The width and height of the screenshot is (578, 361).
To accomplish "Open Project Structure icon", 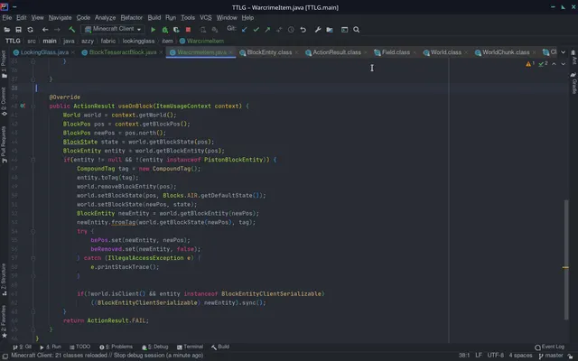I will pyautogui.click(x=330, y=30).
